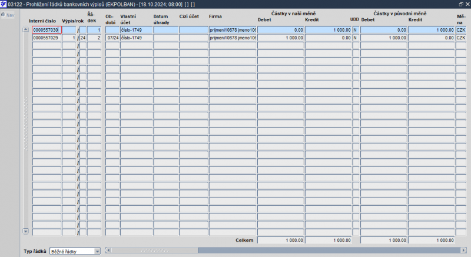Select Interní číslo field 0000557030
Image resolution: width=471 pixels, height=257 pixels.
pos(47,30)
